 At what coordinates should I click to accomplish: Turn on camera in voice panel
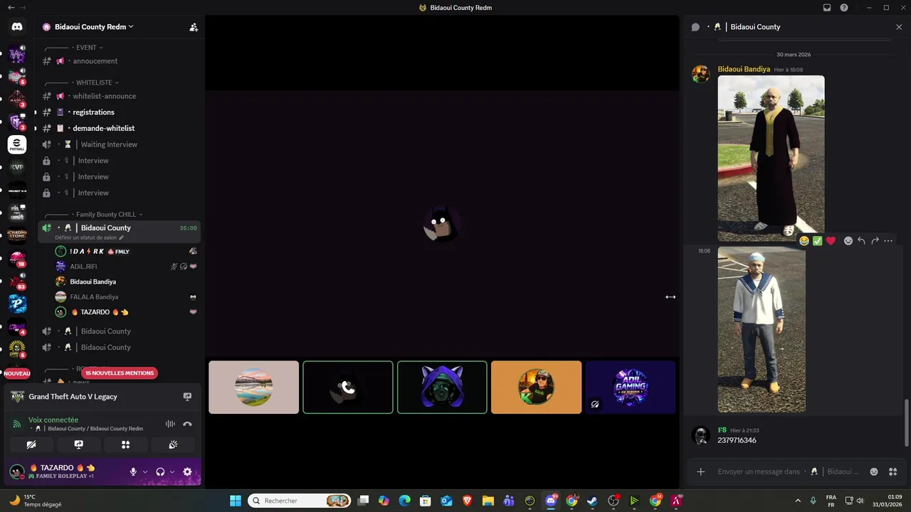(x=31, y=444)
